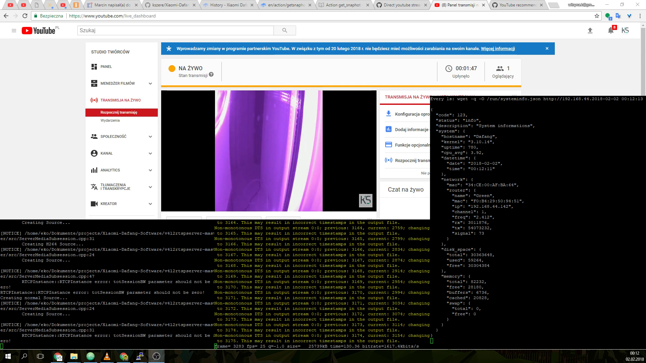Click the video upload arrow icon
This screenshot has width=646, height=363.
click(590, 30)
